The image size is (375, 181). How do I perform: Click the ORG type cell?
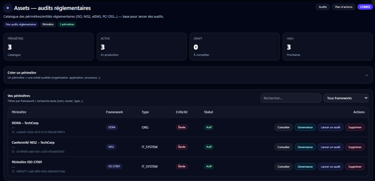click(145, 127)
